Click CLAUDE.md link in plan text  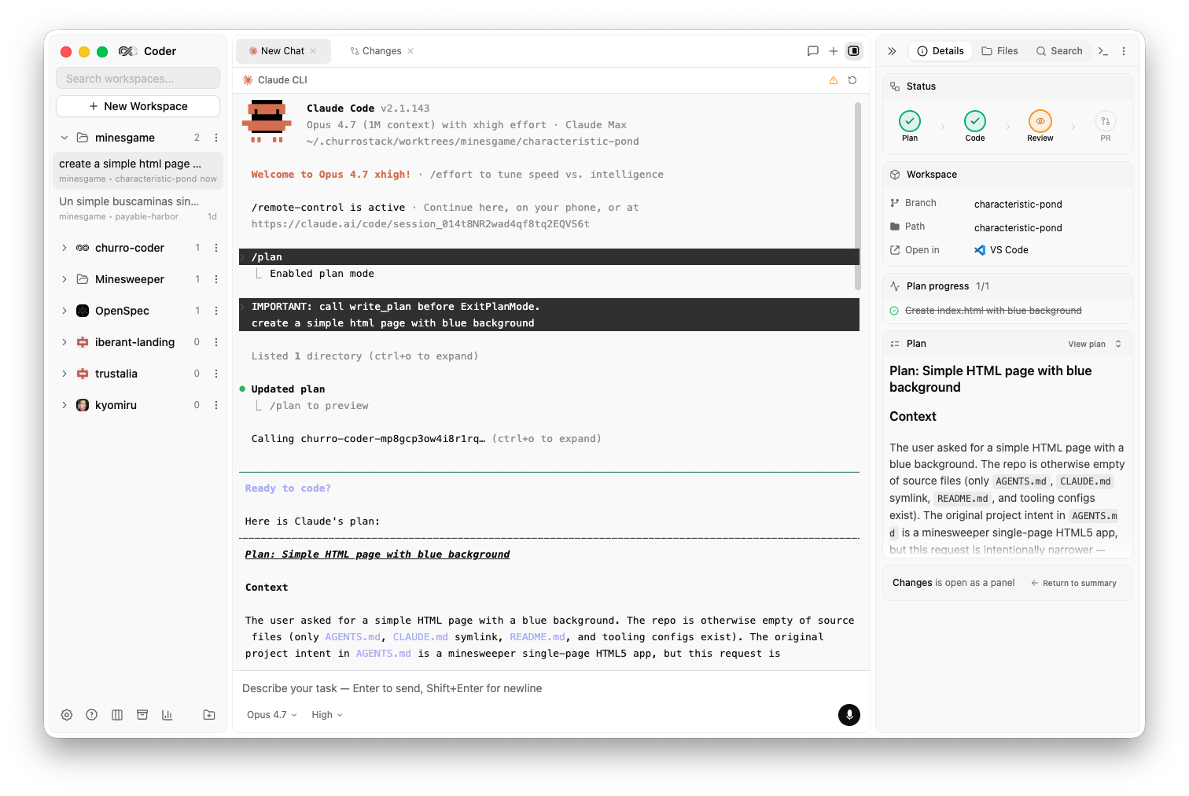(x=420, y=637)
